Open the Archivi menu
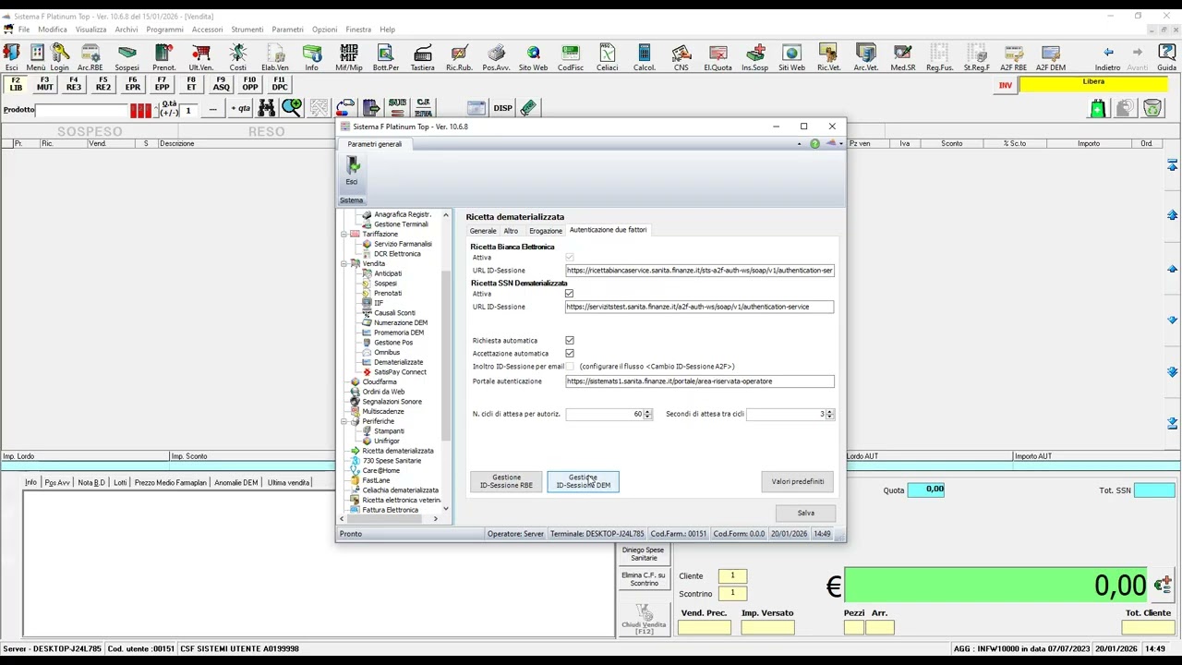1182x665 pixels. 127,30
